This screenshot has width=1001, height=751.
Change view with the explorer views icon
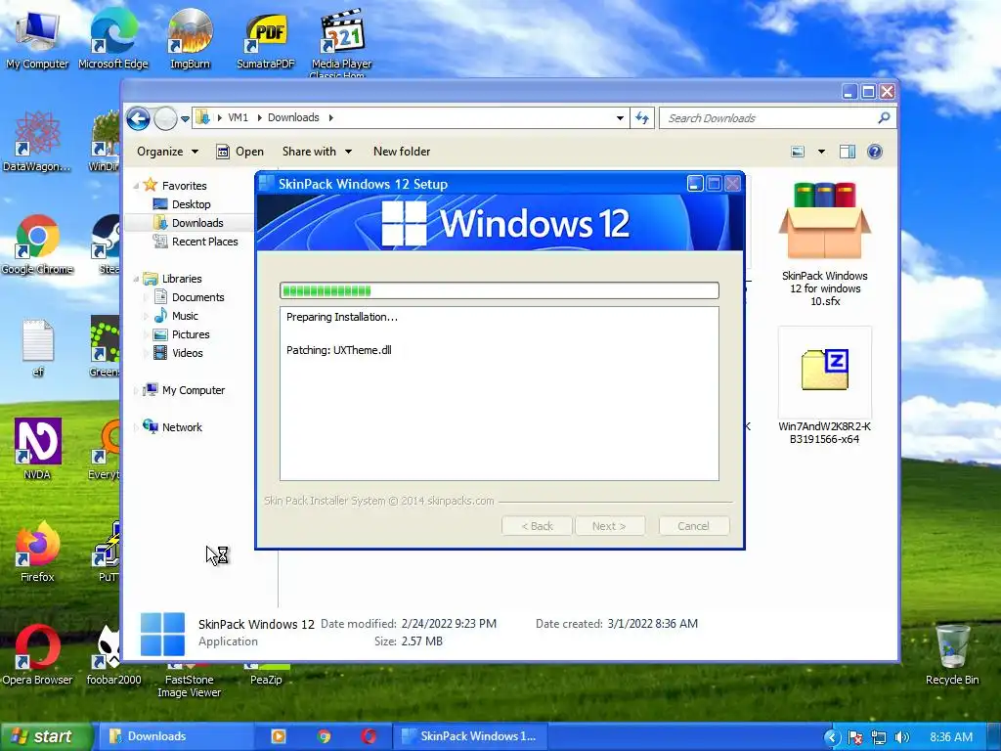[798, 152]
